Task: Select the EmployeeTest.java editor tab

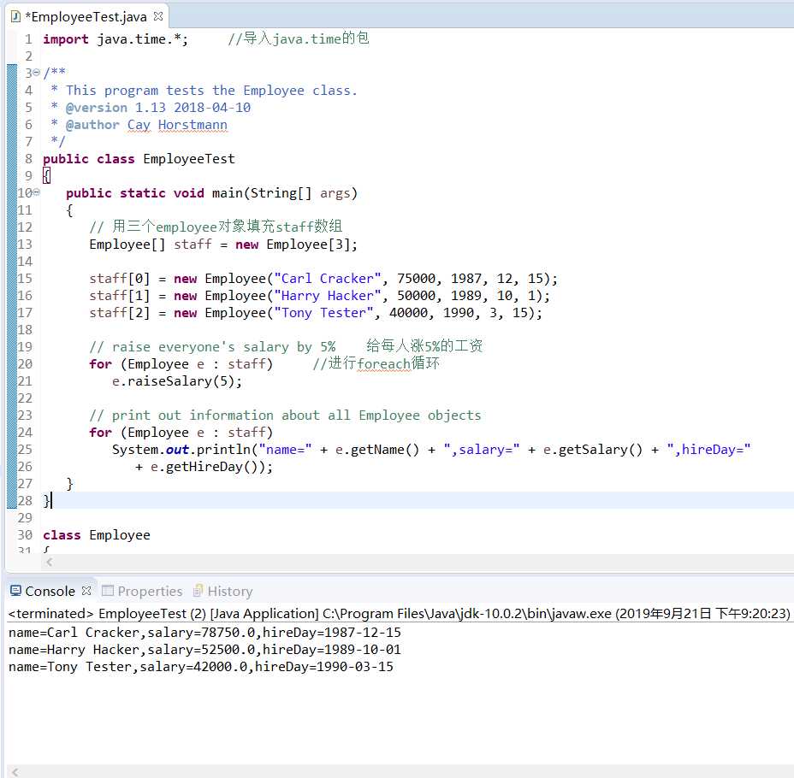Action: pyautogui.click(x=86, y=17)
